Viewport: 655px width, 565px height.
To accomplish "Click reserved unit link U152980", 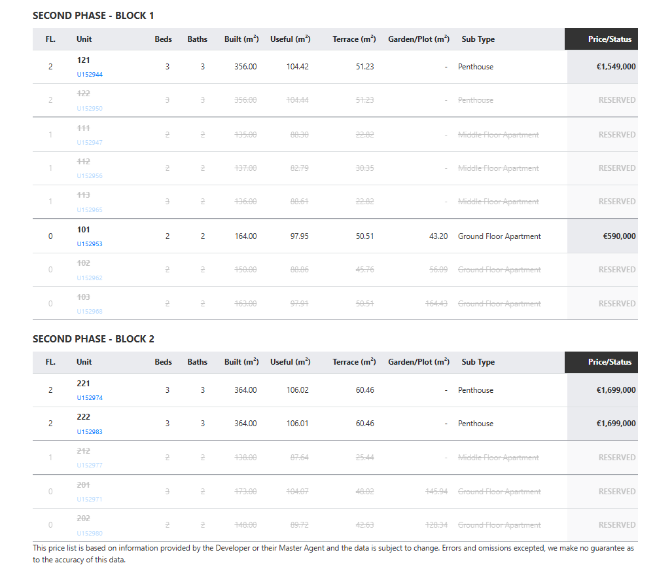I will [90, 534].
